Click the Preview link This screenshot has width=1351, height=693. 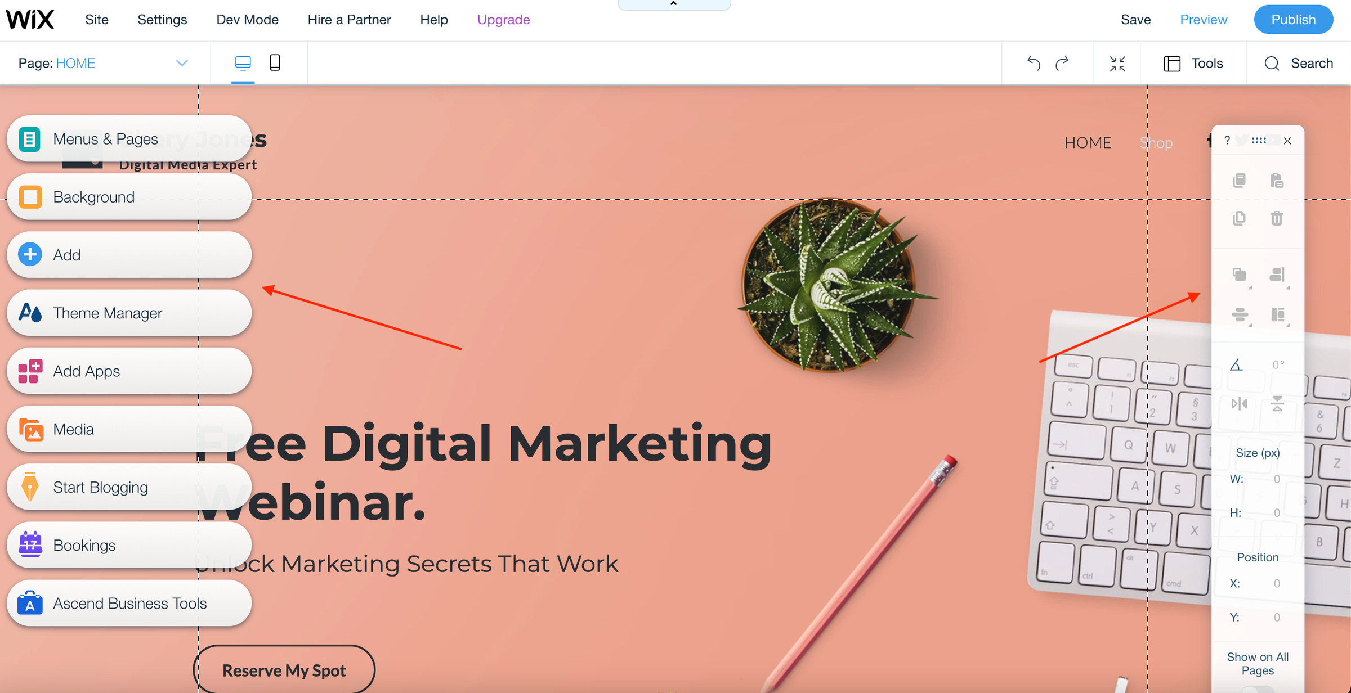click(x=1203, y=20)
